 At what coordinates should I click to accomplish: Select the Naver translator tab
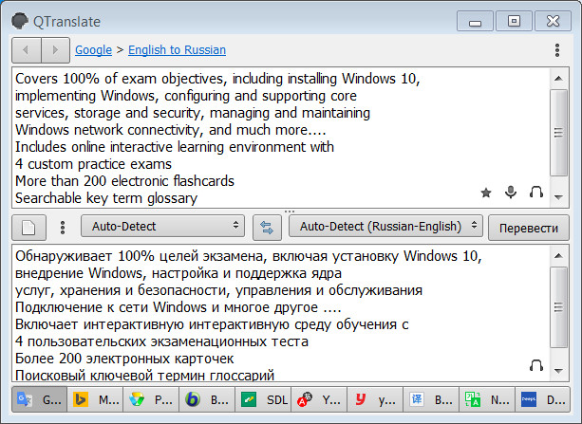point(487,399)
